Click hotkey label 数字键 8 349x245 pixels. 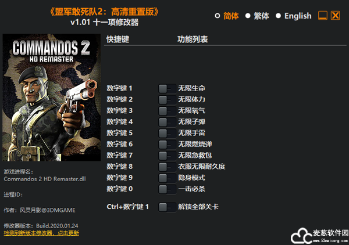[x=119, y=167]
